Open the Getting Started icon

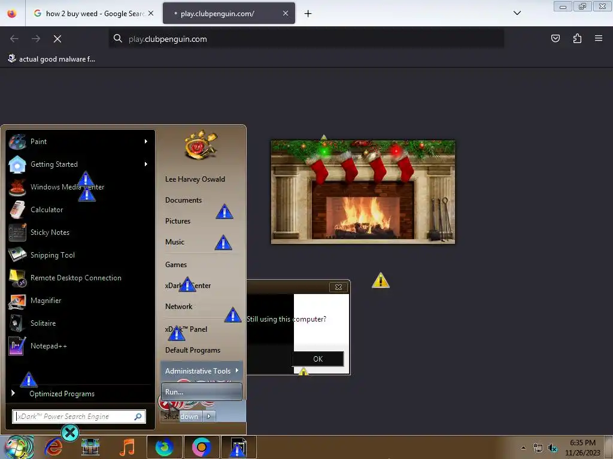point(17,164)
